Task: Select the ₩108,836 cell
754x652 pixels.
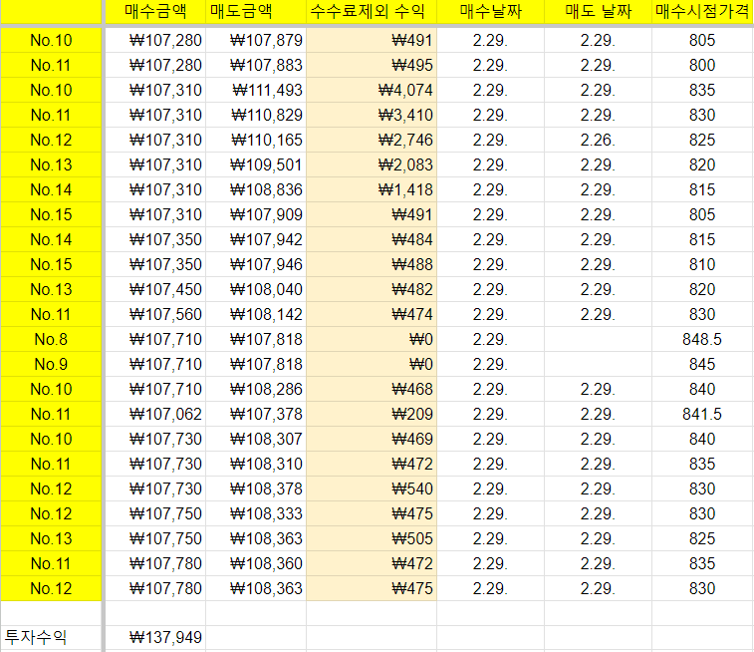Action: (x=256, y=189)
